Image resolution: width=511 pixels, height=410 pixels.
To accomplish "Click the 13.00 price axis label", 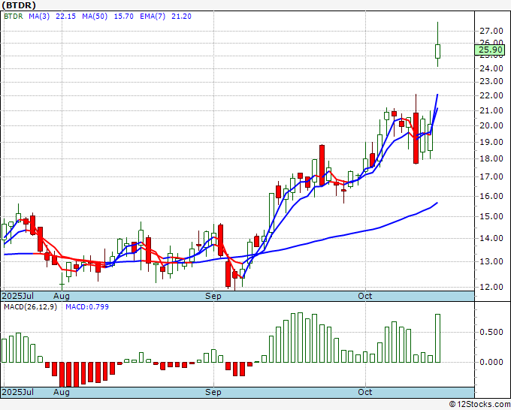I will [x=491, y=261].
